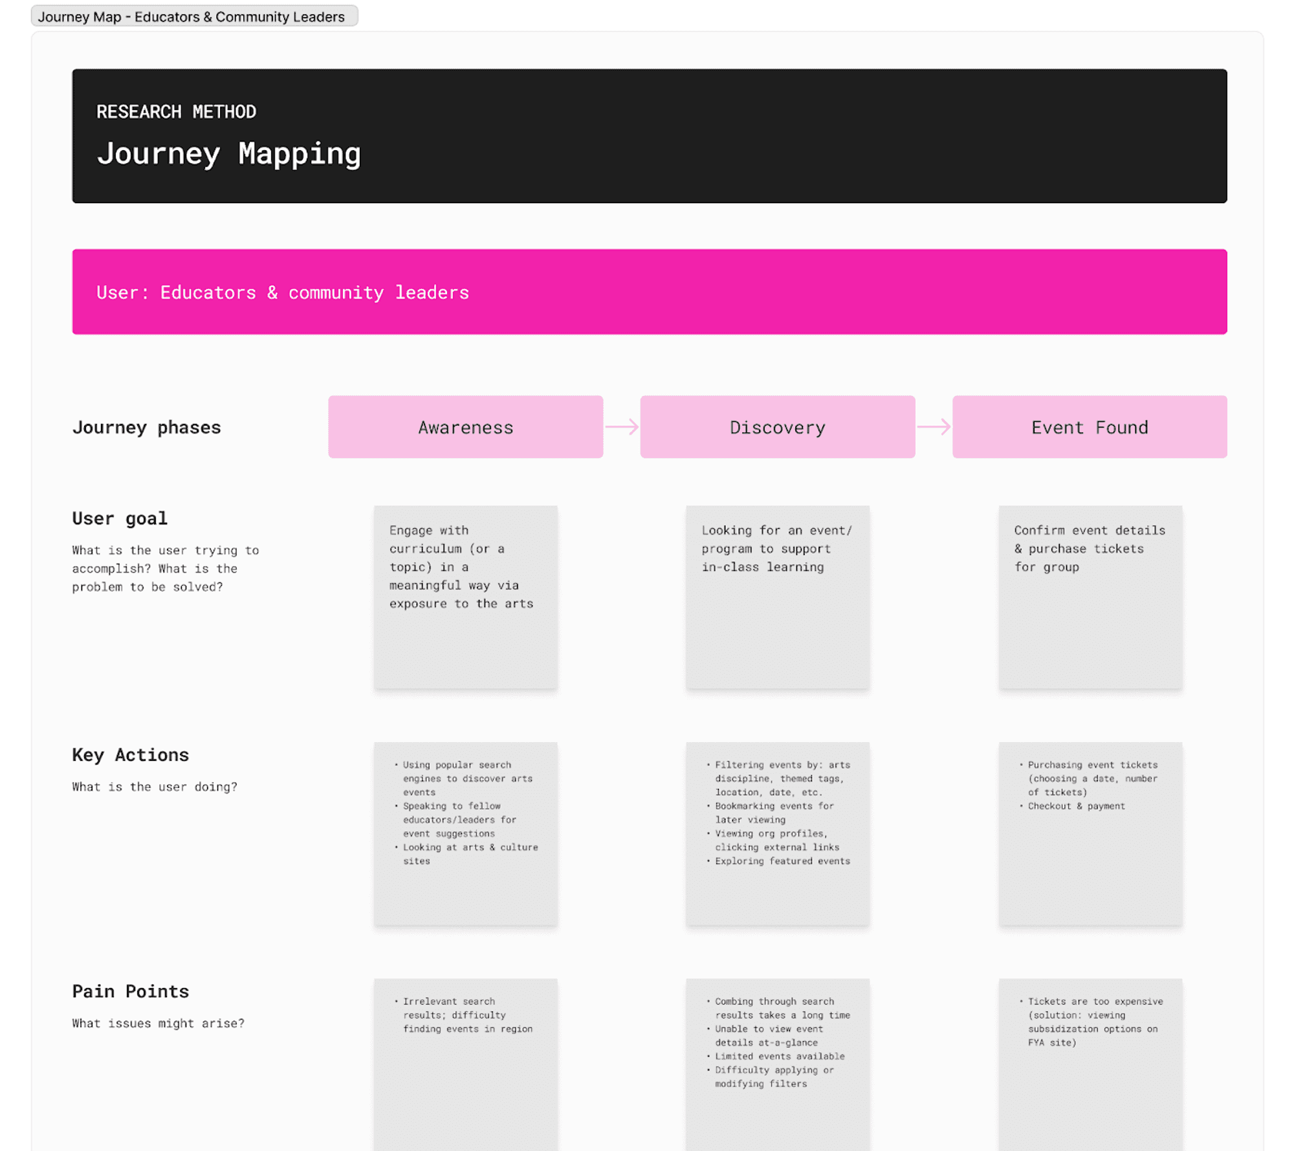The height and width of the screenshot is (1151, 1294).
Task: Click the frame label 'Journey Map - Educators & Community Leaders'
Action: click(192, 17)
